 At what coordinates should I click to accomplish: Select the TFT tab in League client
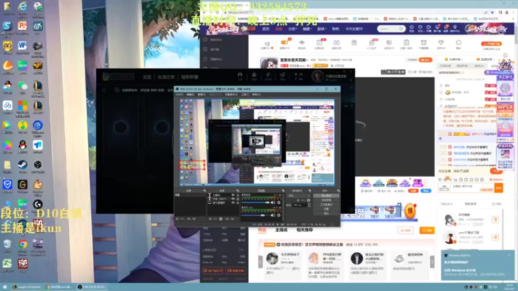coord(166,77)
